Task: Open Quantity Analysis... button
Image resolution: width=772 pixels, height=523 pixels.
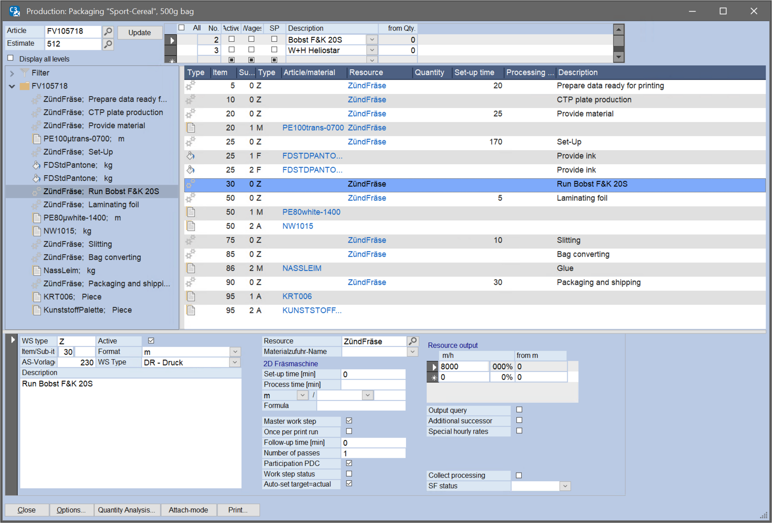Action: (x=126, y=510)
